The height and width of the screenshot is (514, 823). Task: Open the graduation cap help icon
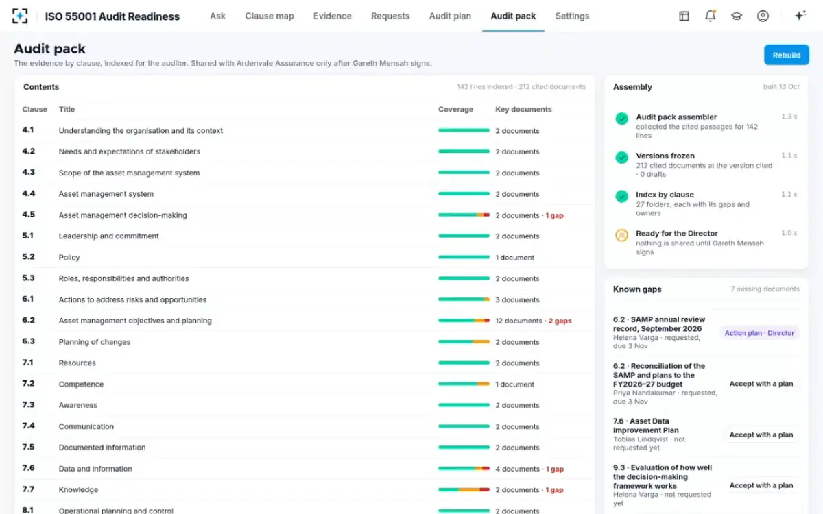click(737, 16)
